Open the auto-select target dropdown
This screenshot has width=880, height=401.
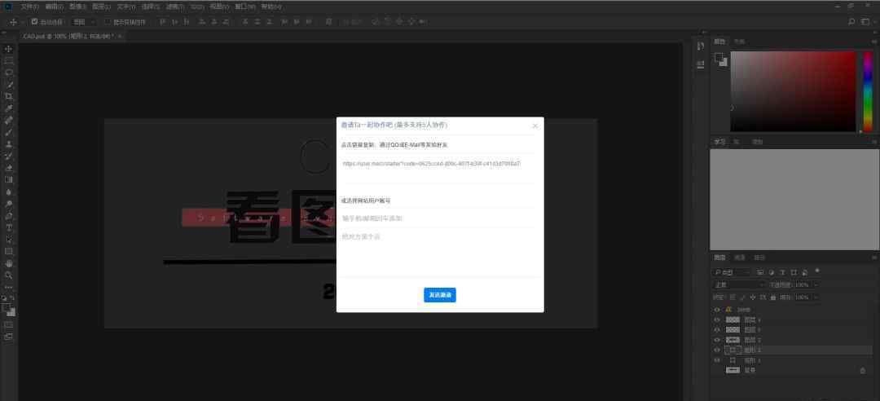[x=83, y=21]
